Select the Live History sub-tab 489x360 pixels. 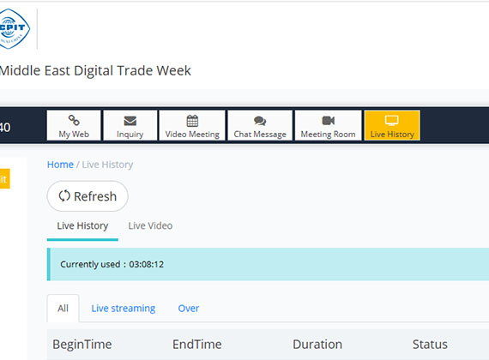tap(82, 225)
